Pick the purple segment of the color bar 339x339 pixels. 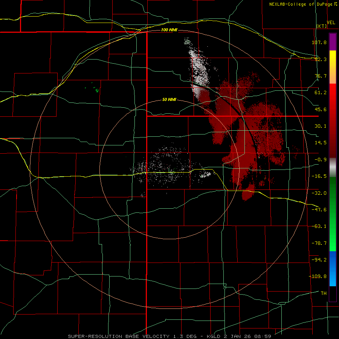click(333, 42)
